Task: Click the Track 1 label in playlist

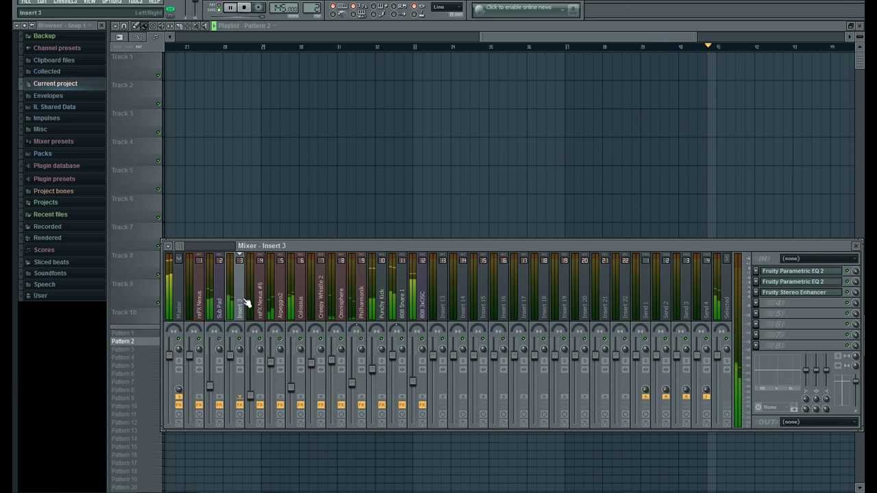Action: [123, 57]
